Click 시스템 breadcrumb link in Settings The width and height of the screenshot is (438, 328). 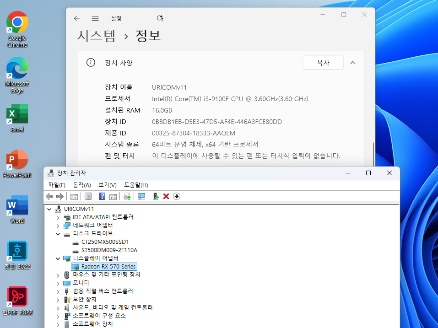coord(97,36)
